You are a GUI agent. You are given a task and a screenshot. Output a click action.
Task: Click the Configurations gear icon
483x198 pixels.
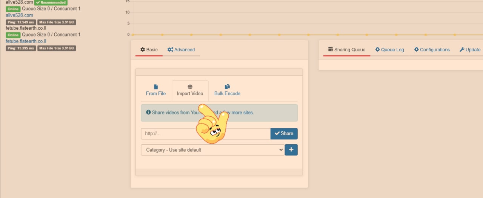click(x=417, y=50)
